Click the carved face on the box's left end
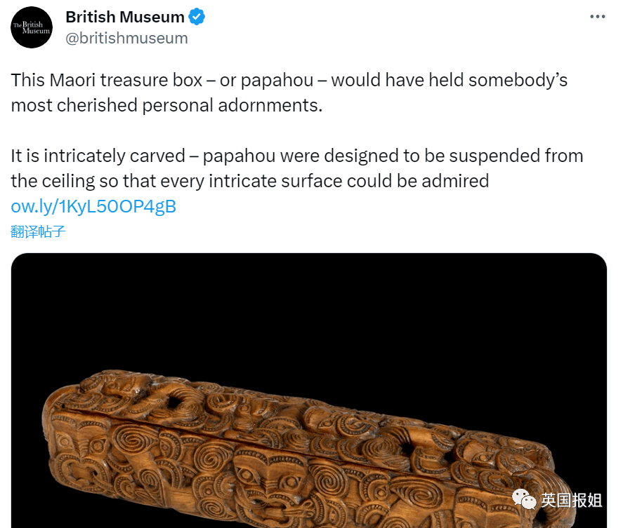623x528 pixels. [x=77, y=450]
